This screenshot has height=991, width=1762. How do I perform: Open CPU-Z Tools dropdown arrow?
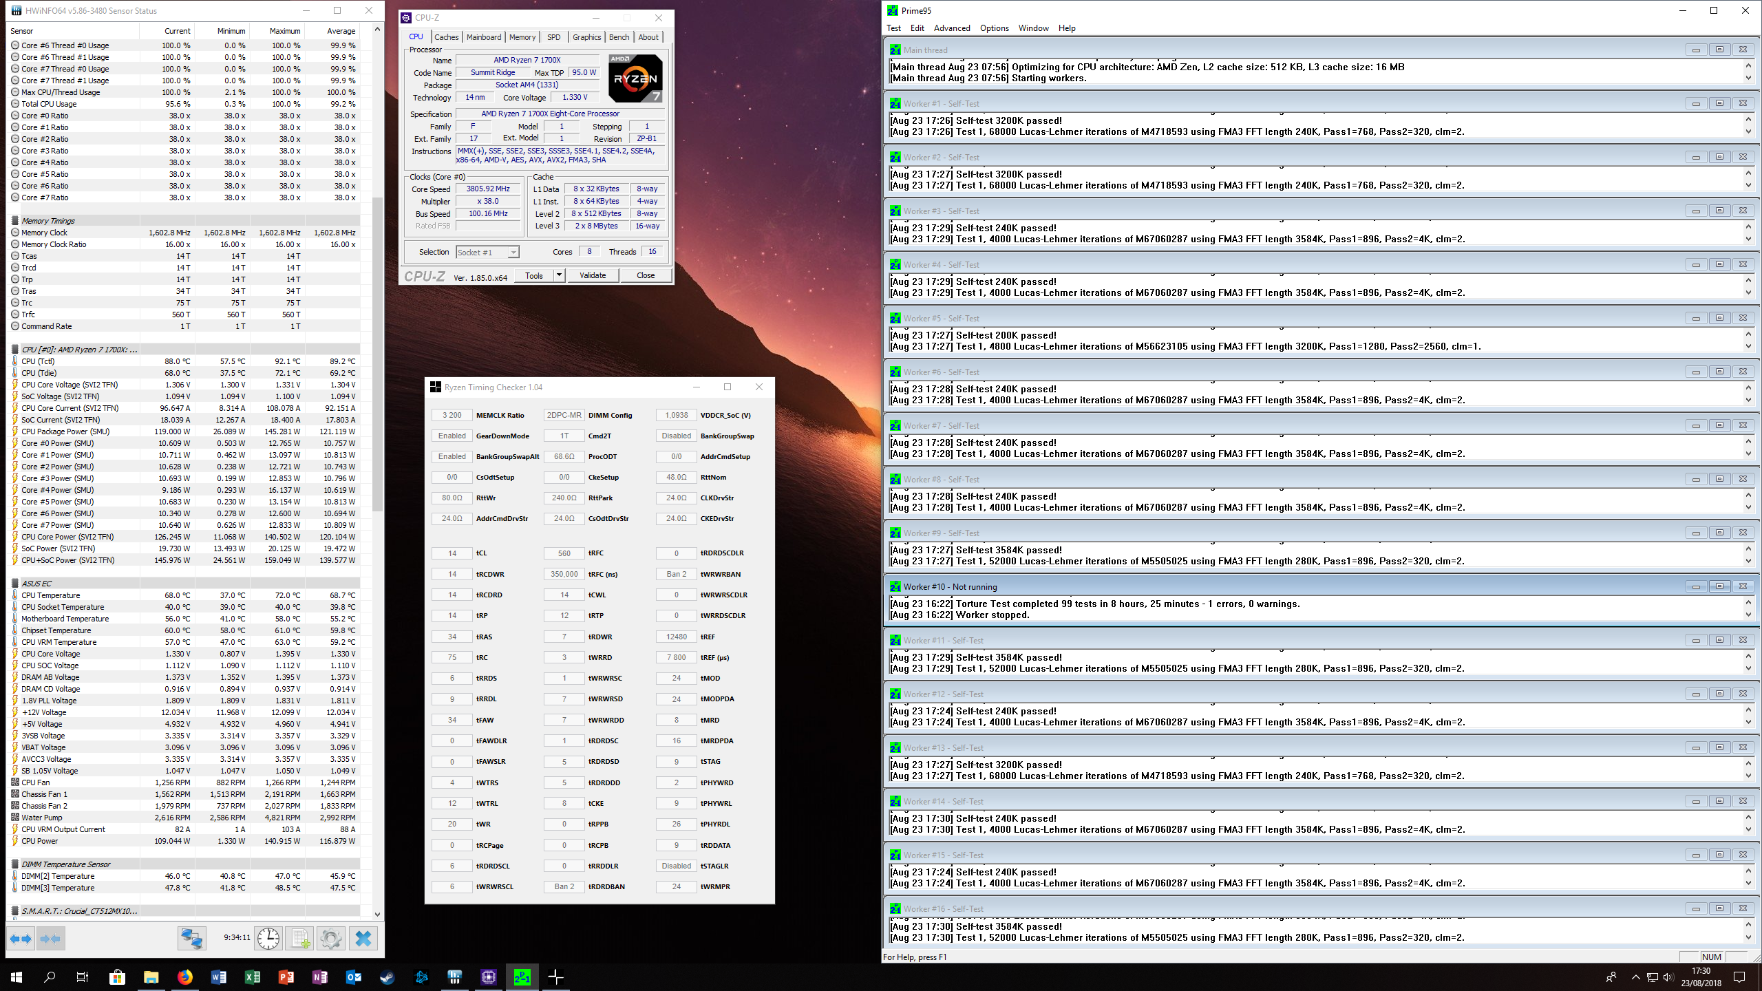(x=559, y=275)
